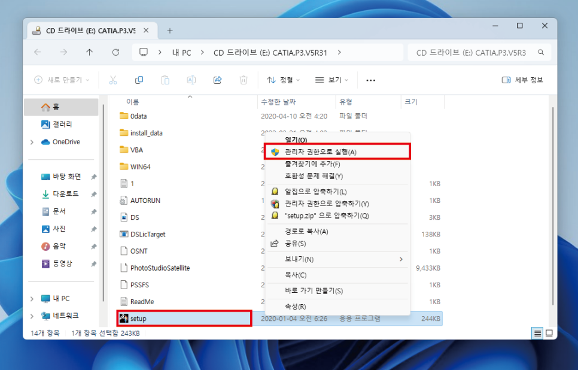Viewport: 578px width, 370px height.
Task: Click the OneDrive cloud icon in sidebar
Action: point(45,142)
